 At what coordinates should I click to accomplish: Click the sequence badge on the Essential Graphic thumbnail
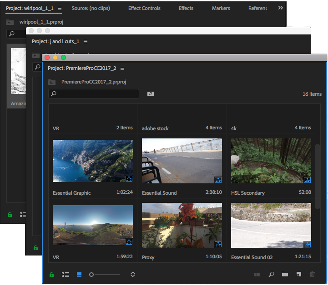tap(129, 179)
